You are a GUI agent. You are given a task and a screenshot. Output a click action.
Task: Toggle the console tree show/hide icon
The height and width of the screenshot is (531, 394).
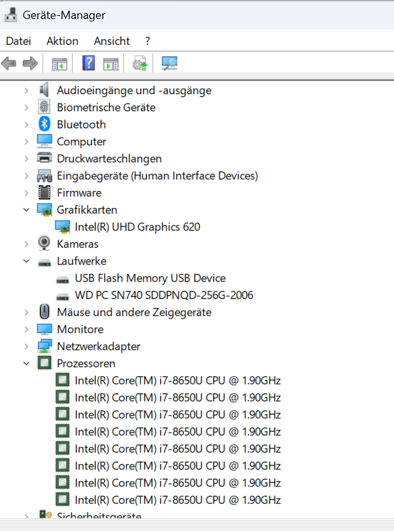click(x=59, y=64)
